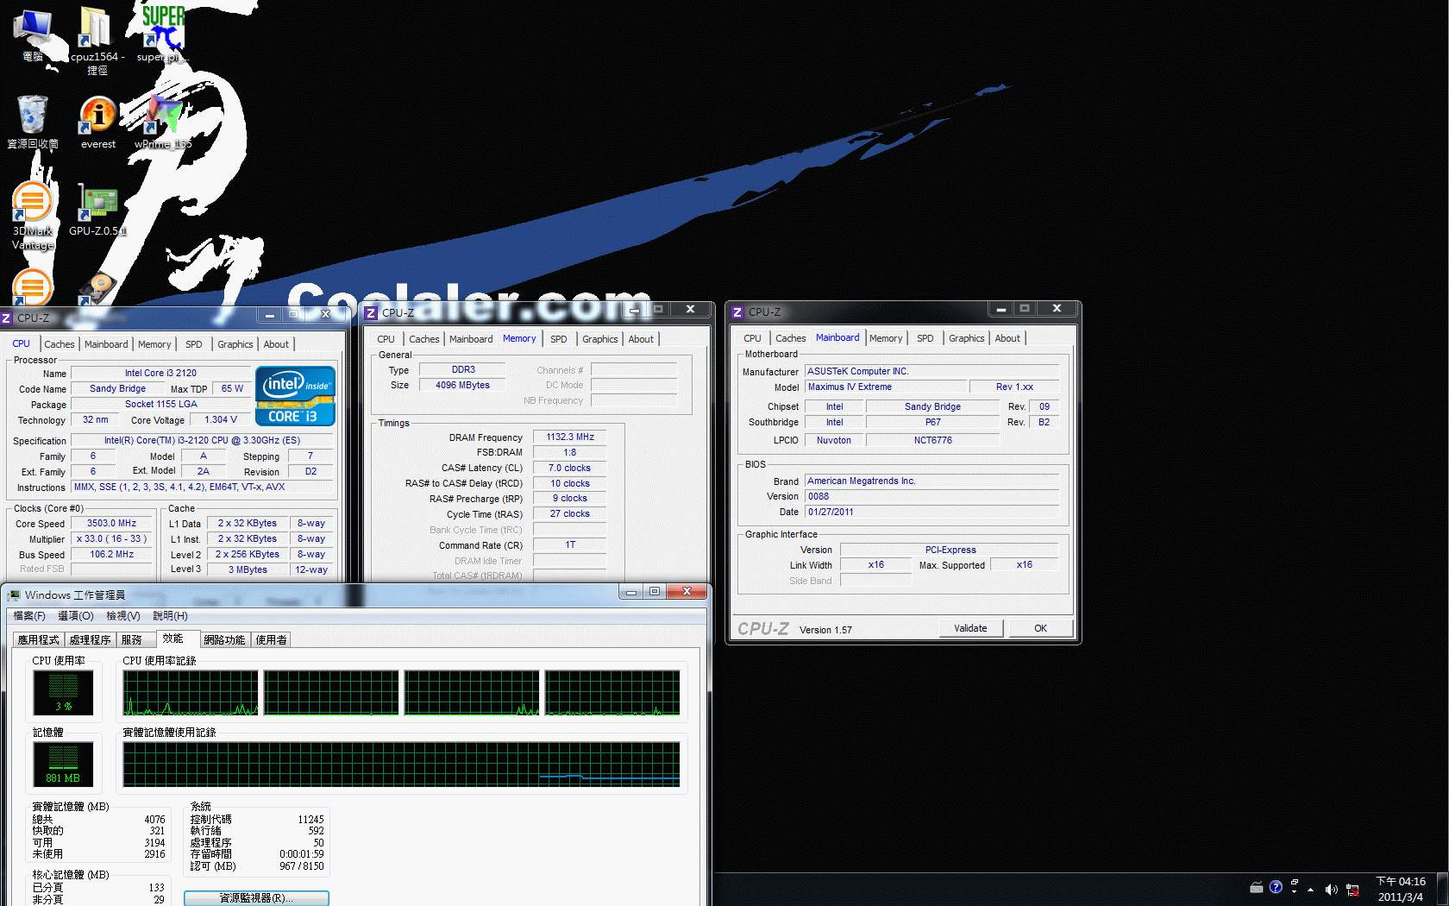Click the 資源監視器(R)... button
The image size is (1449, 906).
coord(256,898)
